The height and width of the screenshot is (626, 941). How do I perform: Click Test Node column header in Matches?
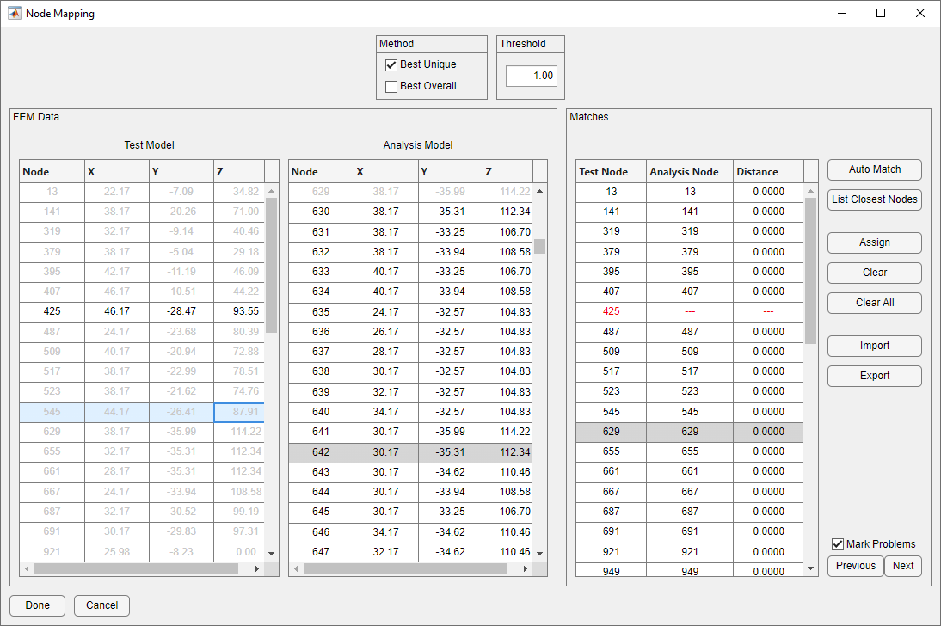611,172
